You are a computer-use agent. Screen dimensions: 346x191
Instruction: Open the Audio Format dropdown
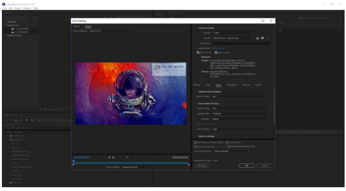(x=240, y=97)
